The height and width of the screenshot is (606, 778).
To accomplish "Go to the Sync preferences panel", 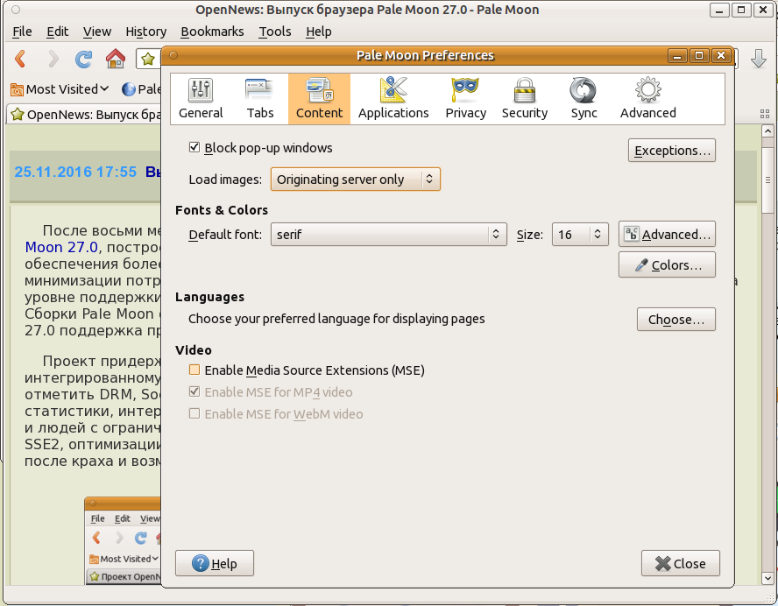I will (x=583, y=98).
